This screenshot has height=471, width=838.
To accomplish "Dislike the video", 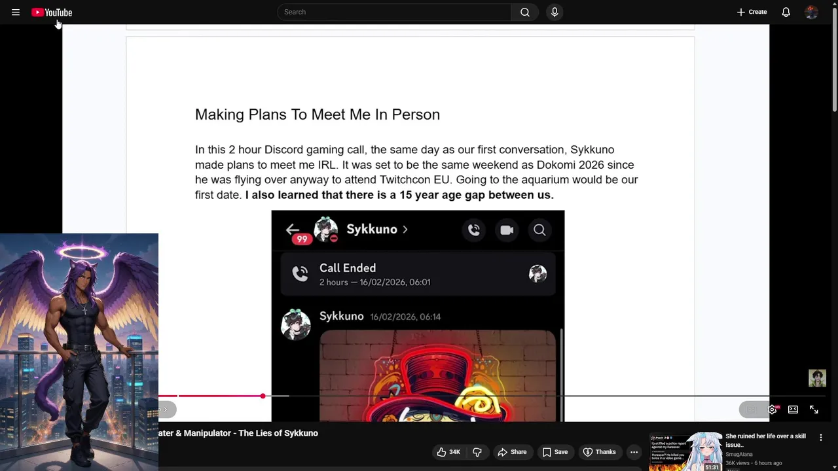I will [x=477, y=452].
